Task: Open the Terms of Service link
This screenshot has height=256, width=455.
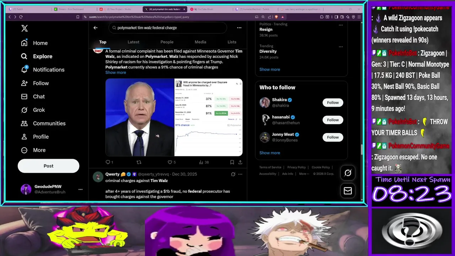Action: [x=270, y=167]
